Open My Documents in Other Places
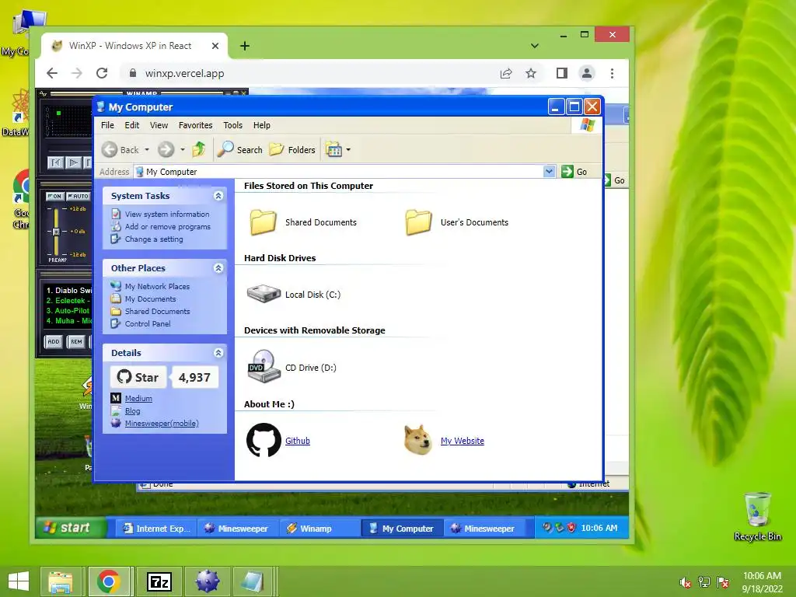 tap(150, 299)
